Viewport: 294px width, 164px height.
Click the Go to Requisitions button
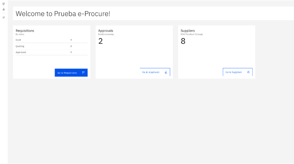pyautogui.click(x=71, y=72)
